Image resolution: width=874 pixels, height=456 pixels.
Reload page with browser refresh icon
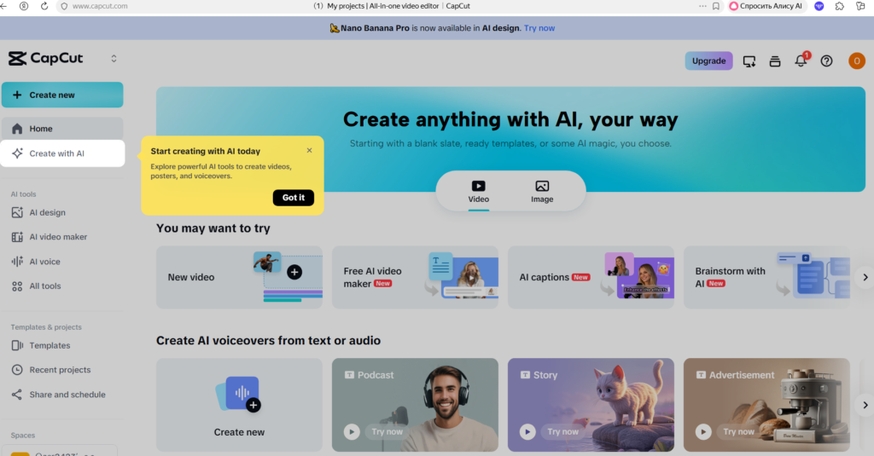click(x=44, y=6)
